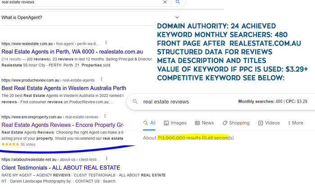The image size is (315, 189).
Task: Click '214 results — (69 reviews)' snippet text
Action: (26, 59)
